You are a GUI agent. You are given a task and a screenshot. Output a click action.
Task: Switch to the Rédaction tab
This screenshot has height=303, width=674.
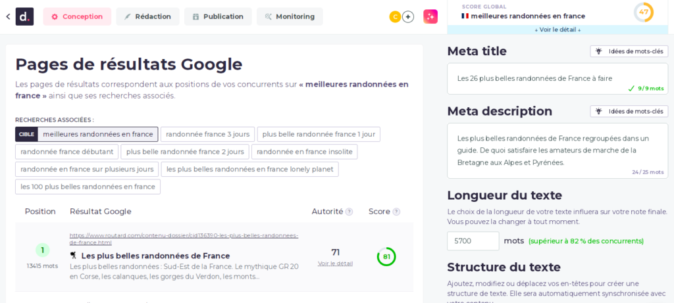[x=147, y=16]
